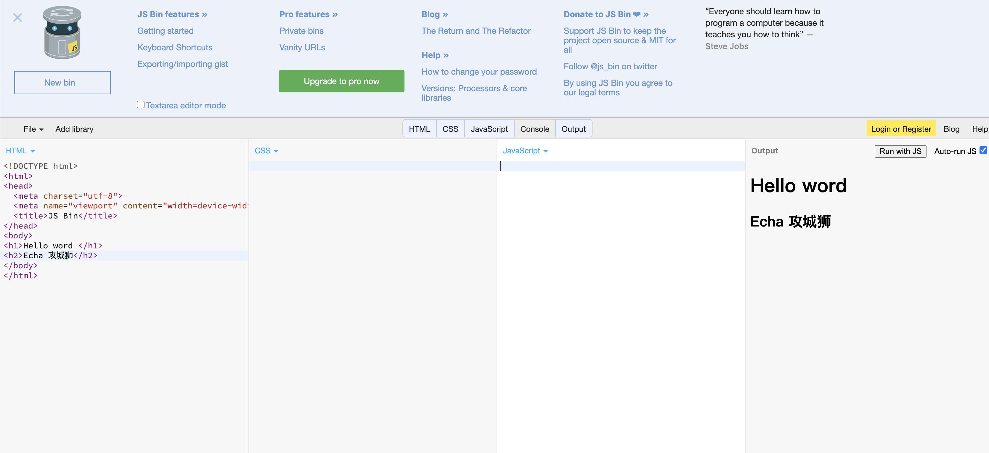This screenshot has width=989, height=453.
Task: Click the Add library icon
Action: [x=74, y=129]
